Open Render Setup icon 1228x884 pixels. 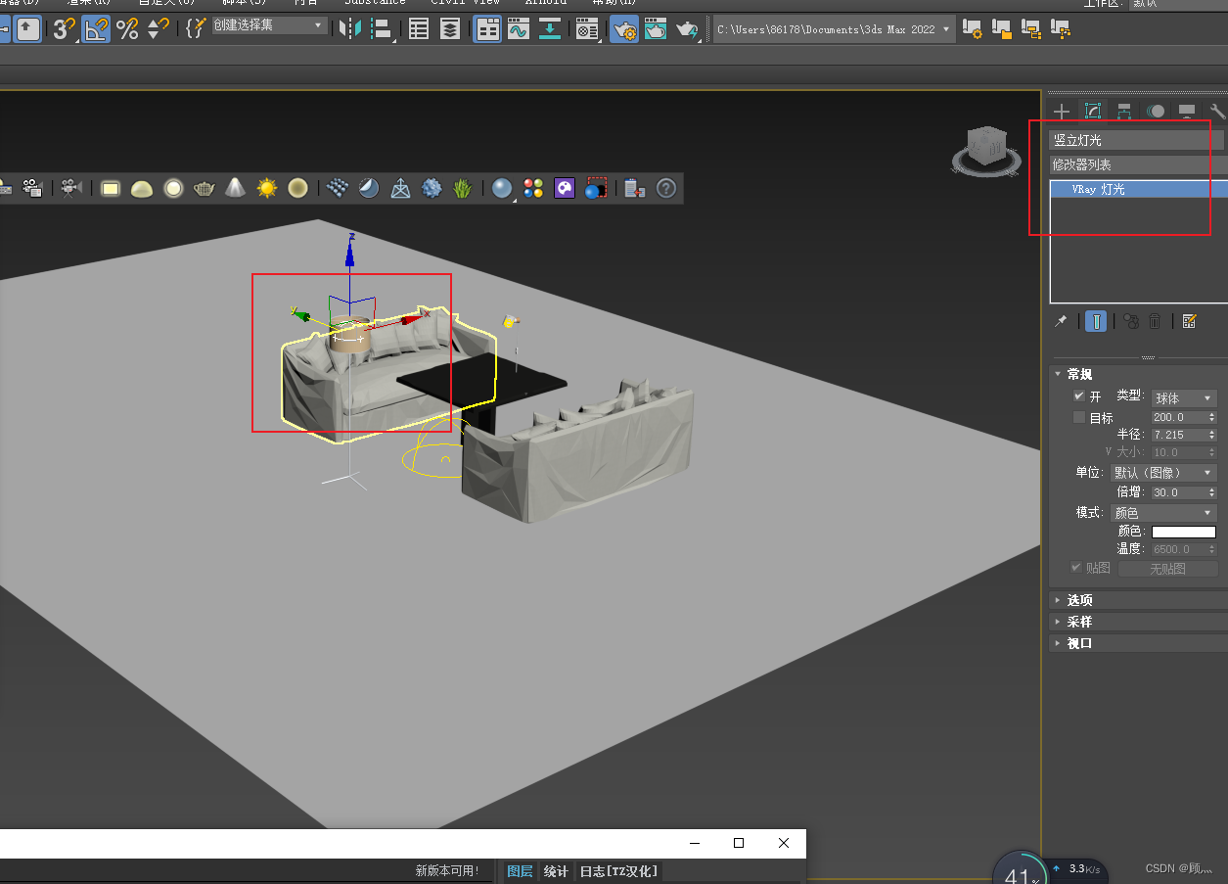(624, 29)
